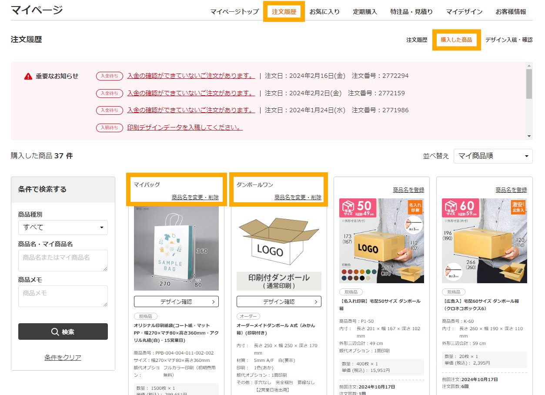Open 宅配60サイズ box product image
This screenshot has height=395, width=545.
(x=484, y=241)
